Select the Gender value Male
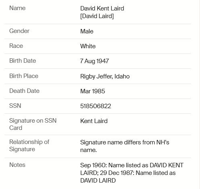 click(x=87, y=31)
